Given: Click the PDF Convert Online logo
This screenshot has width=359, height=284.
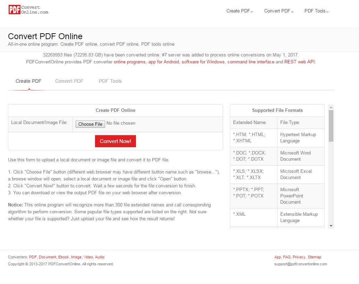Looking at the screenshot, I should [x=28, y=10].
